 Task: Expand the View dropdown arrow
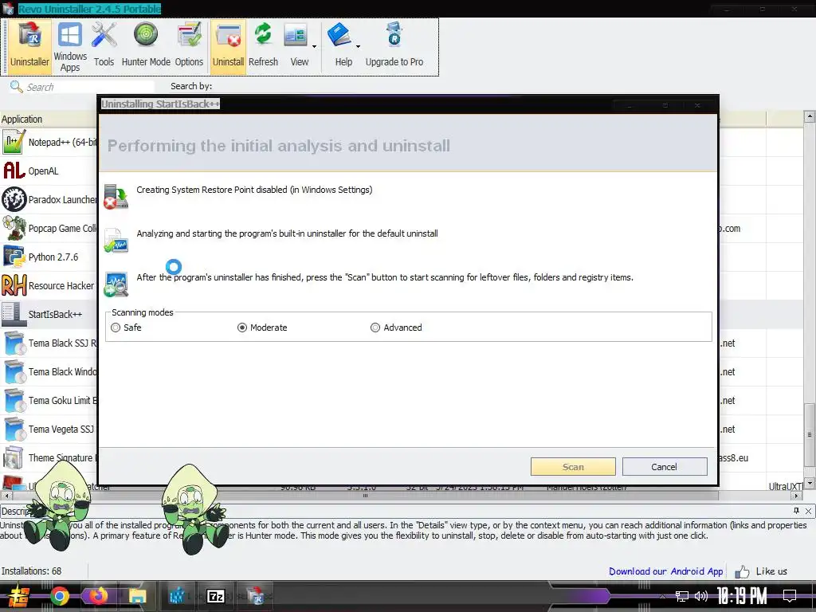click(314, 47)
